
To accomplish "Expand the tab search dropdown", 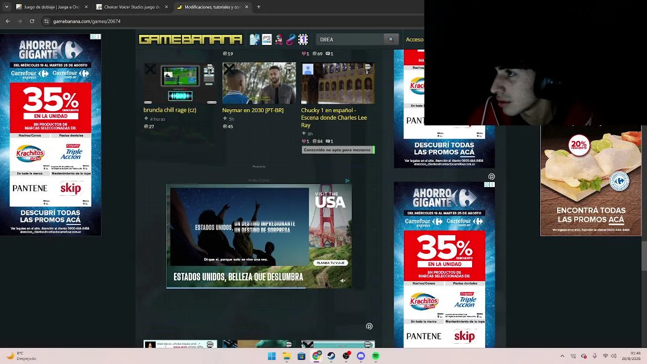I will pos(7,7).
